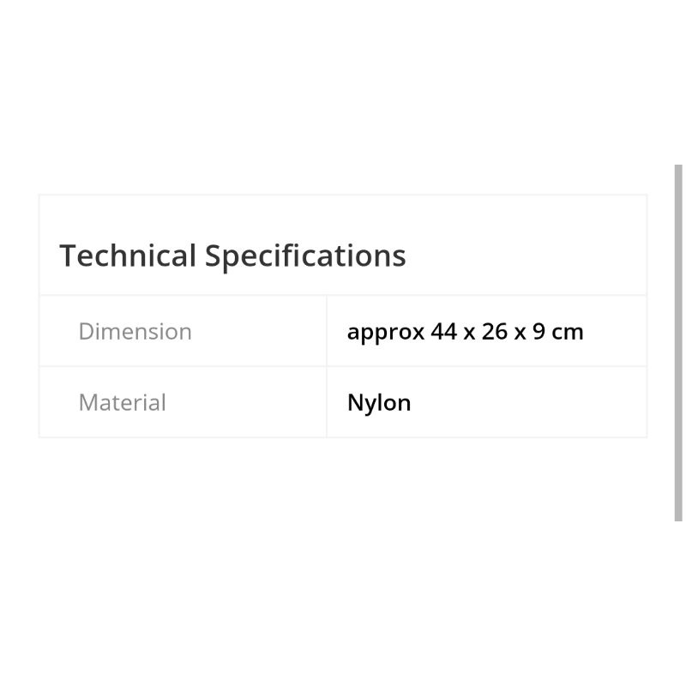The image size is (686, 686).
Task: Click the middle of the vertical scrollbar thumb
Action: tap(678, 343)
